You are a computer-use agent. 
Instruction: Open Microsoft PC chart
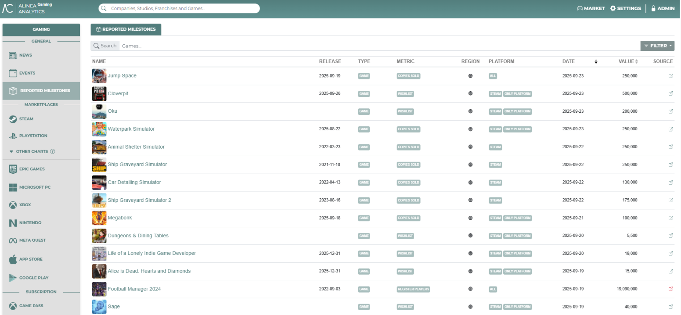pos(41,187)
